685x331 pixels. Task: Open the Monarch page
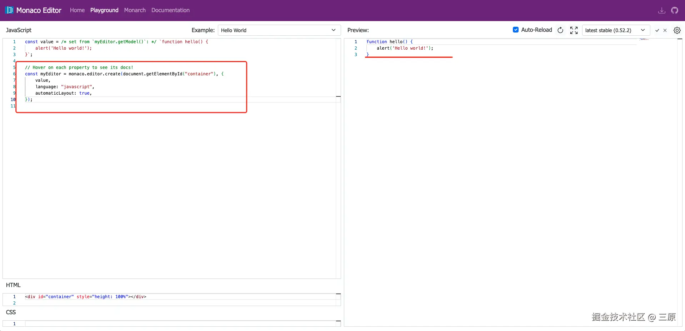pyautogui.click(x=135, y=10)
